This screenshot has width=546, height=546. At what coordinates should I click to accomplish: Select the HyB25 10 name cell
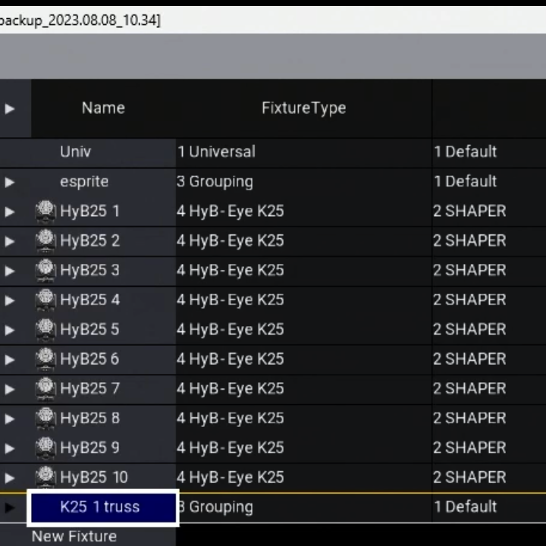(103, 478)
